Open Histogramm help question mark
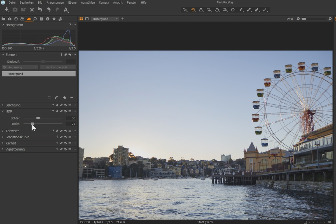 70,25
